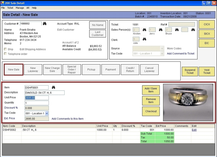Viewport: 217px width, 157px height.
Task: Expand the item Tax Code dropdown
Action: [47, 113]
